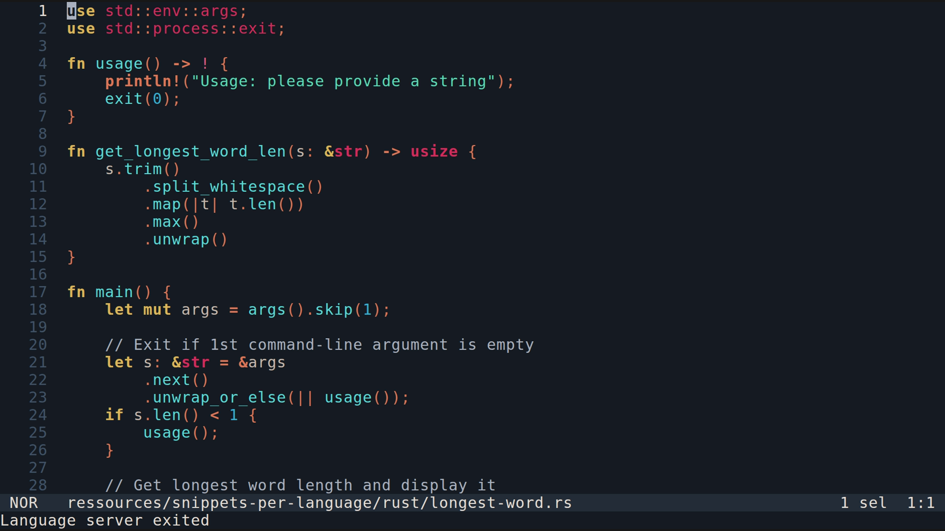945x531 pixels.
Task: Click the unwrap_or_else call on line 23
Action: coord(219,398)
